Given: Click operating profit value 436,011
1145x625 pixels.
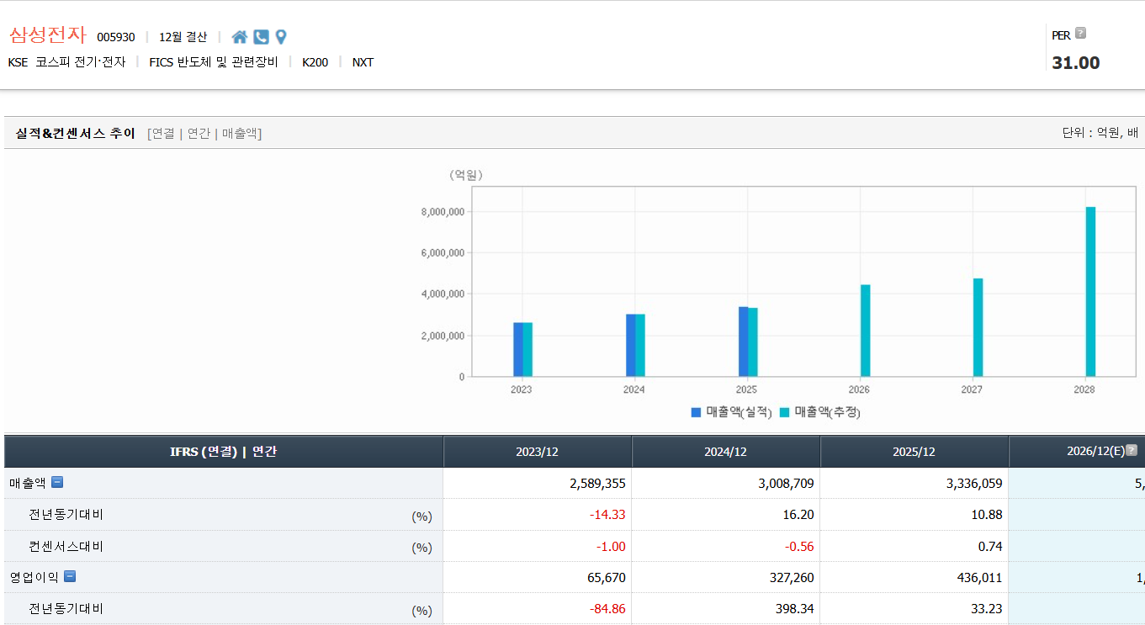Looking at the screenshot, I should tap(980, 578).
